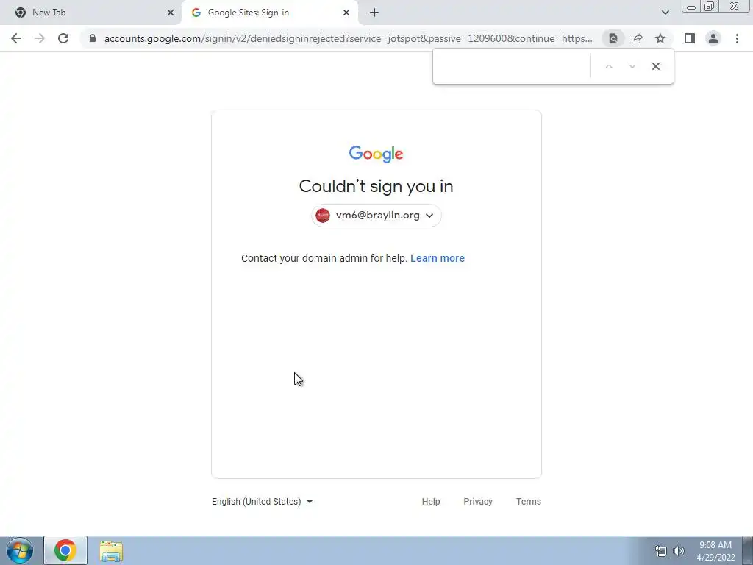Reload the current page
Viewport: 753px width, 565px height.
click(63, 38)
